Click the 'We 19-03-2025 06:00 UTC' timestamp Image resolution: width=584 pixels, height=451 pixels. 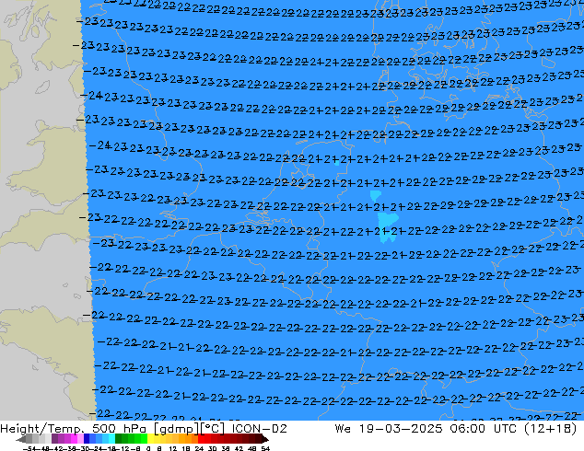pyautogui.click(x=426, y=429)
